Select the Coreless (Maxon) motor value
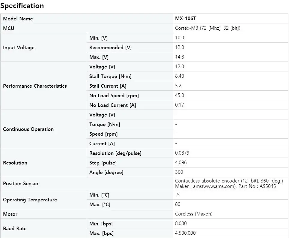The width and height of the screenshot is (289, 238). coord(194,214)
